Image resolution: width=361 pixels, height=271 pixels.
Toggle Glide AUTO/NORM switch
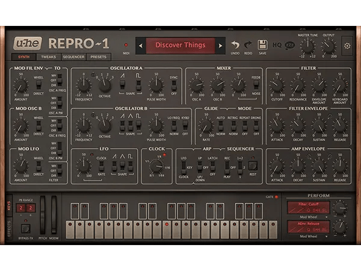click(x=221, y=126)
